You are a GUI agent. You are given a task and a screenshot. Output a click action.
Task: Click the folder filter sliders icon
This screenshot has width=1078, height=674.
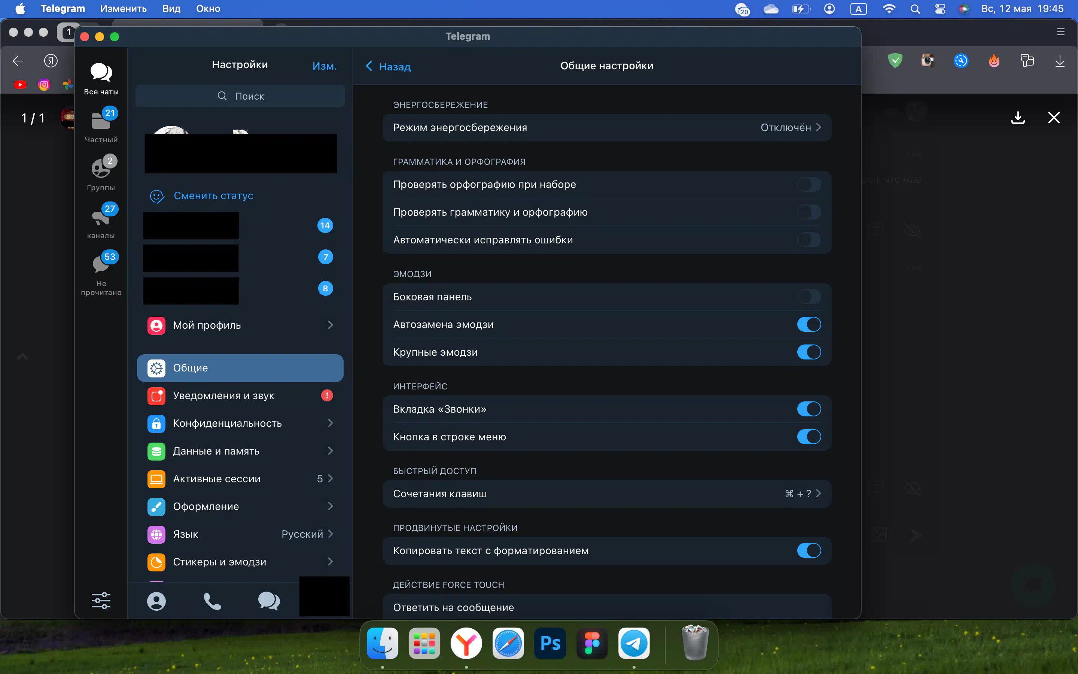101,601
